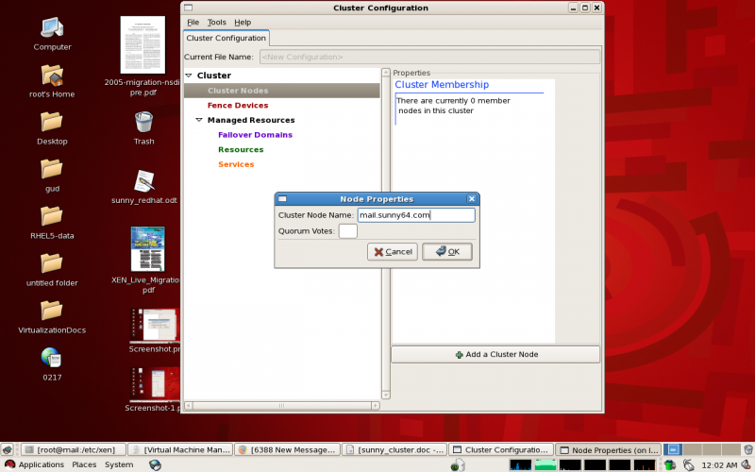Open the File menu
The image size is (755, 472).
[x=193, y=22]
